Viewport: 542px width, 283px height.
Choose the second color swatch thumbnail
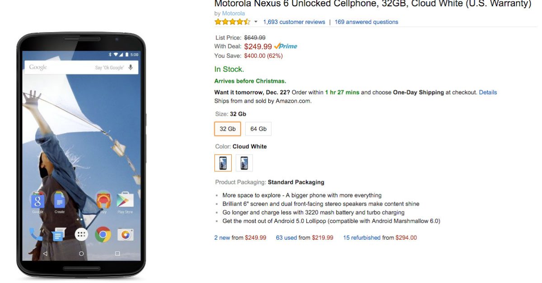click(x=244, y=163)
